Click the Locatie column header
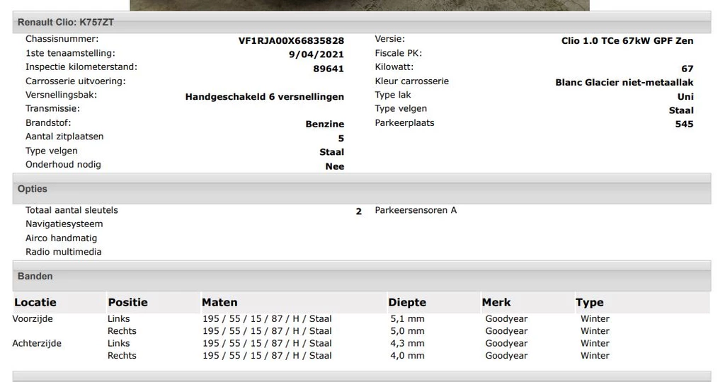 pyautogui.click(x=35, y=303)
